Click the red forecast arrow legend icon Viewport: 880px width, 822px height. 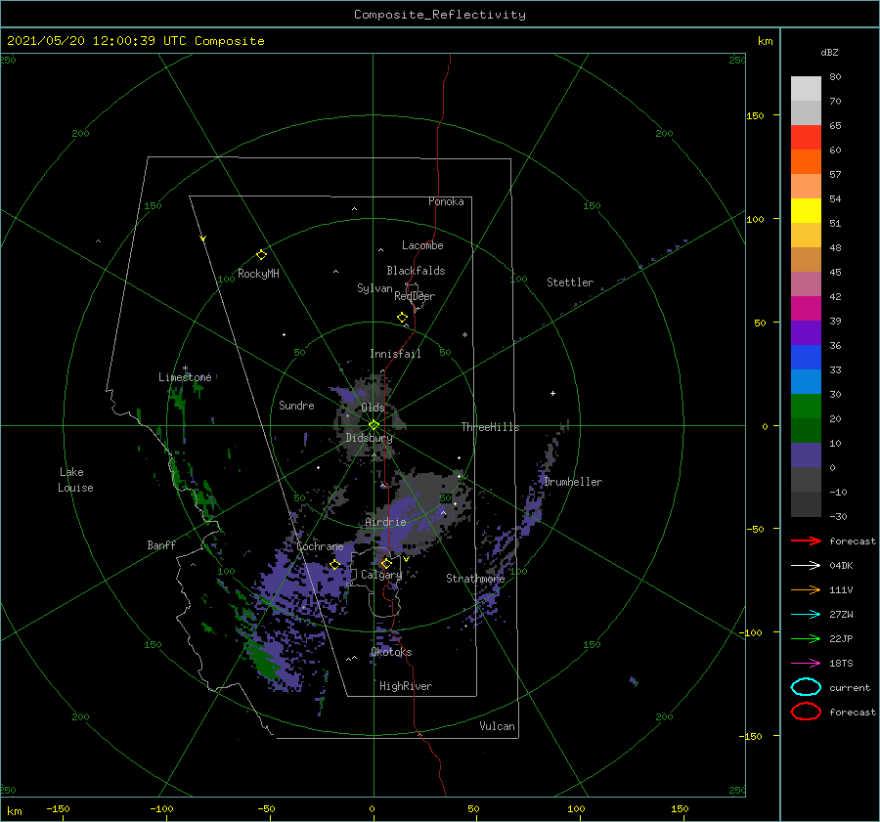pos(806,541)
